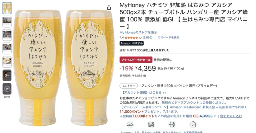
Task: Click the customer info protection bag icon
Action: pos(193,125)
